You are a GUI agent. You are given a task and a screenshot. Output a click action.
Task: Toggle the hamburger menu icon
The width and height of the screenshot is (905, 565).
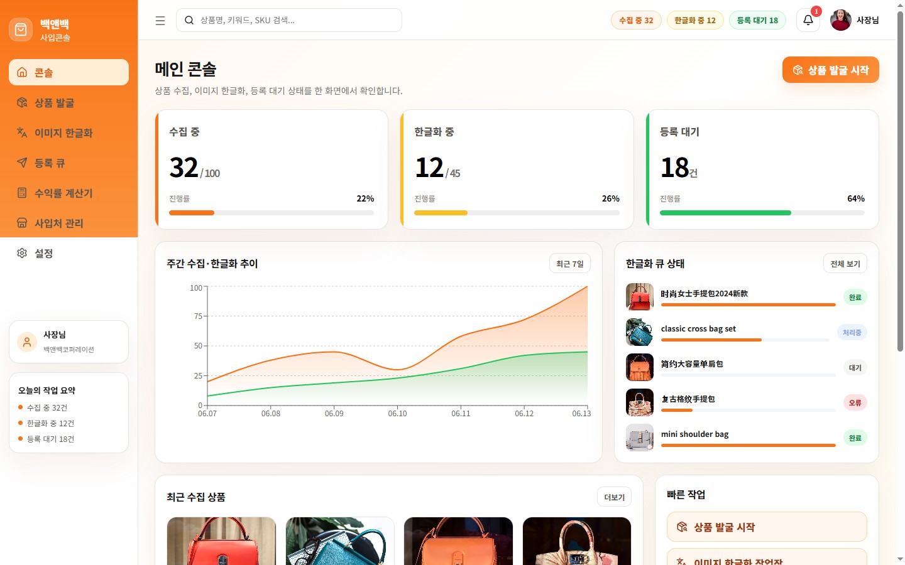[160, 20]
